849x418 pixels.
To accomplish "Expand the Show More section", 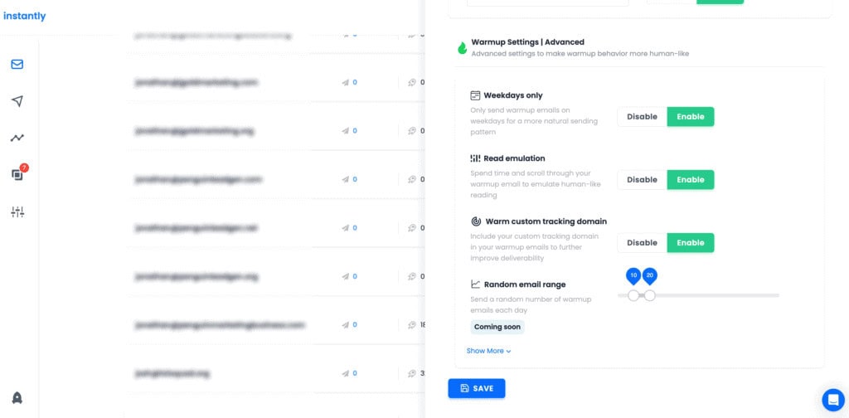I will (x=488, y=351).
